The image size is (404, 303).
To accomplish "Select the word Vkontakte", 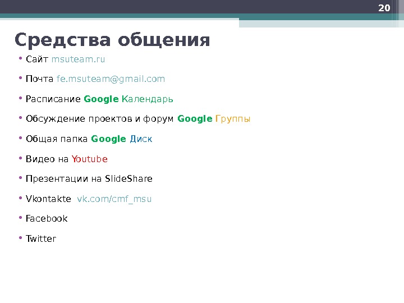I will (x=48, y=199).
